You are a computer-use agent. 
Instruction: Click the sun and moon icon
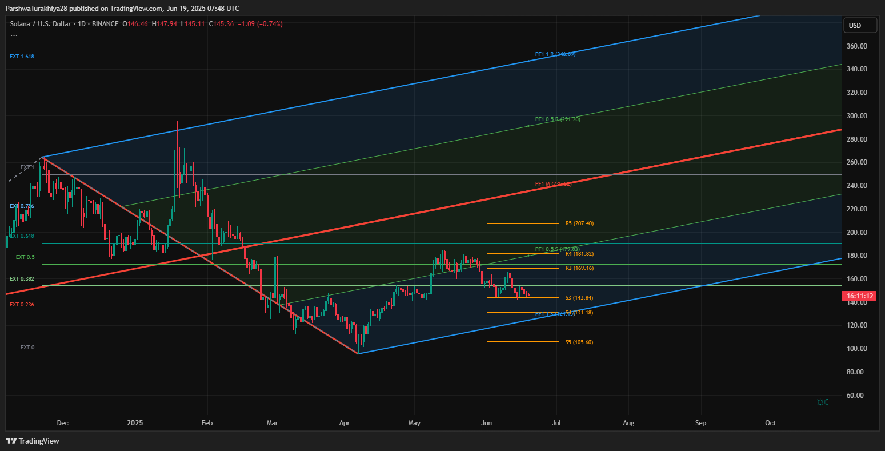pyautogui.click(x=822, y=402)
